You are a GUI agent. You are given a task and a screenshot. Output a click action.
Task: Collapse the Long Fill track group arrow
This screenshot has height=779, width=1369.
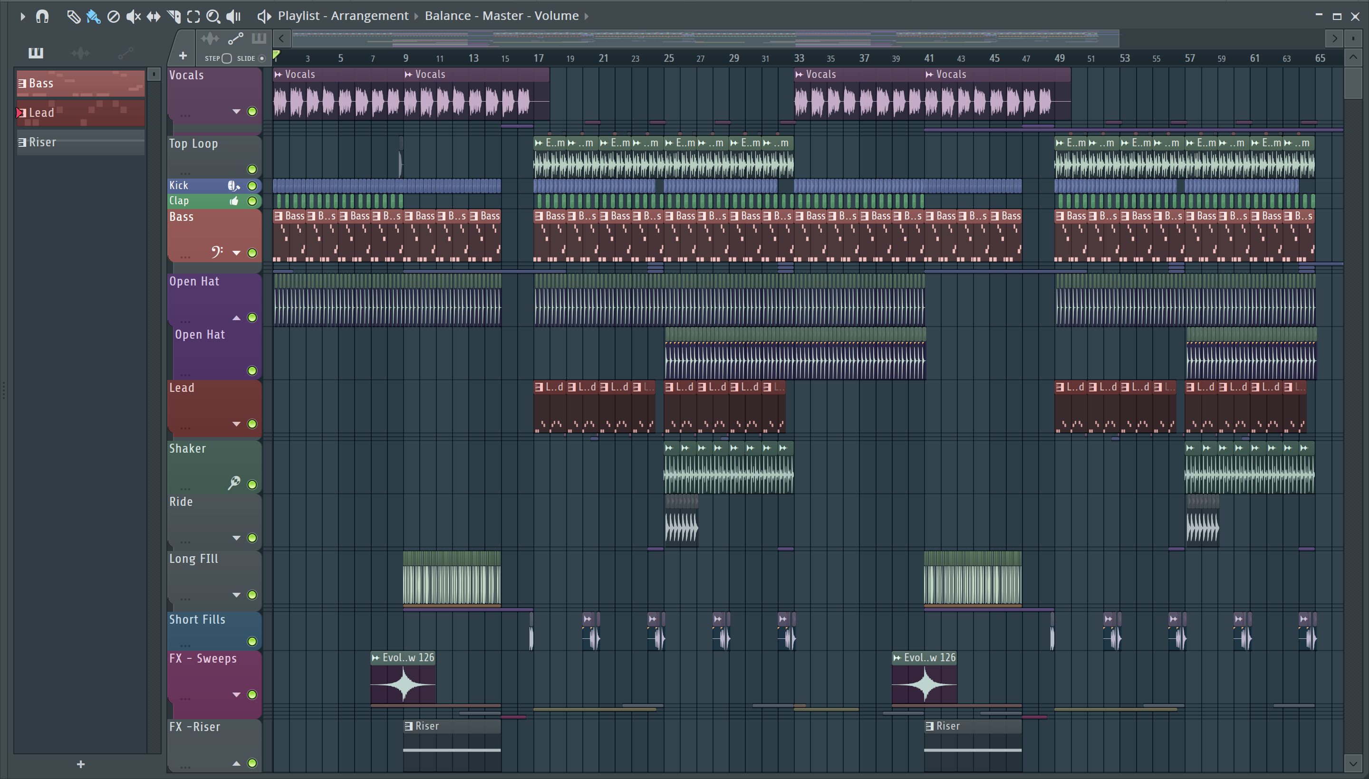coord(236,595)
